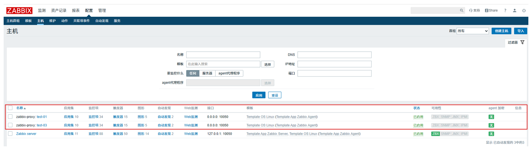Open 触发器 50 for Zabbix server
The image size is (532, 150).
coord(120,134)
